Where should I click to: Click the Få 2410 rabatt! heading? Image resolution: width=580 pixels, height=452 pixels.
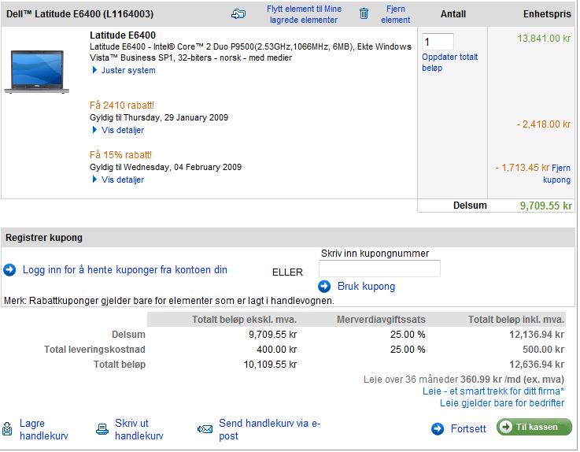(122, 106)
